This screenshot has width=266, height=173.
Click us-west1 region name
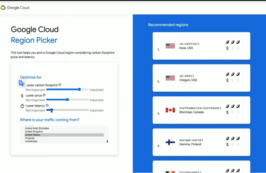187,76
